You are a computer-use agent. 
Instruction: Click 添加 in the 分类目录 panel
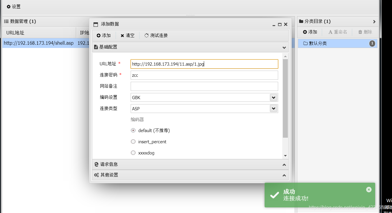(x=310, y=32)
